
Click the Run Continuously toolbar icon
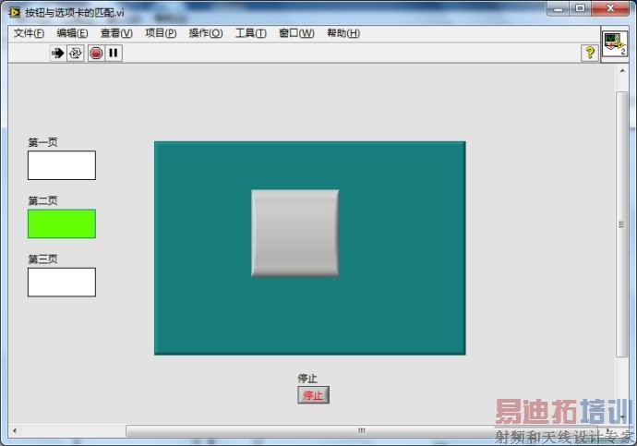76,54
